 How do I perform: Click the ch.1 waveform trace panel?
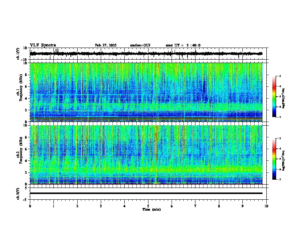point(149,54)
